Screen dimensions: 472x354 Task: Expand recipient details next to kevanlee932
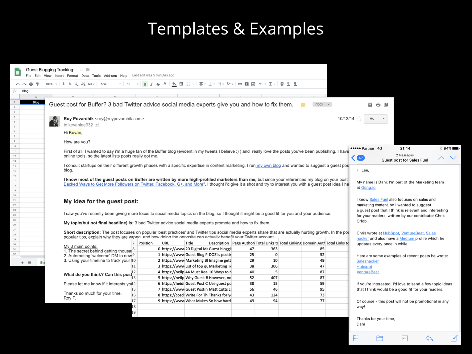tap(97, 125)
